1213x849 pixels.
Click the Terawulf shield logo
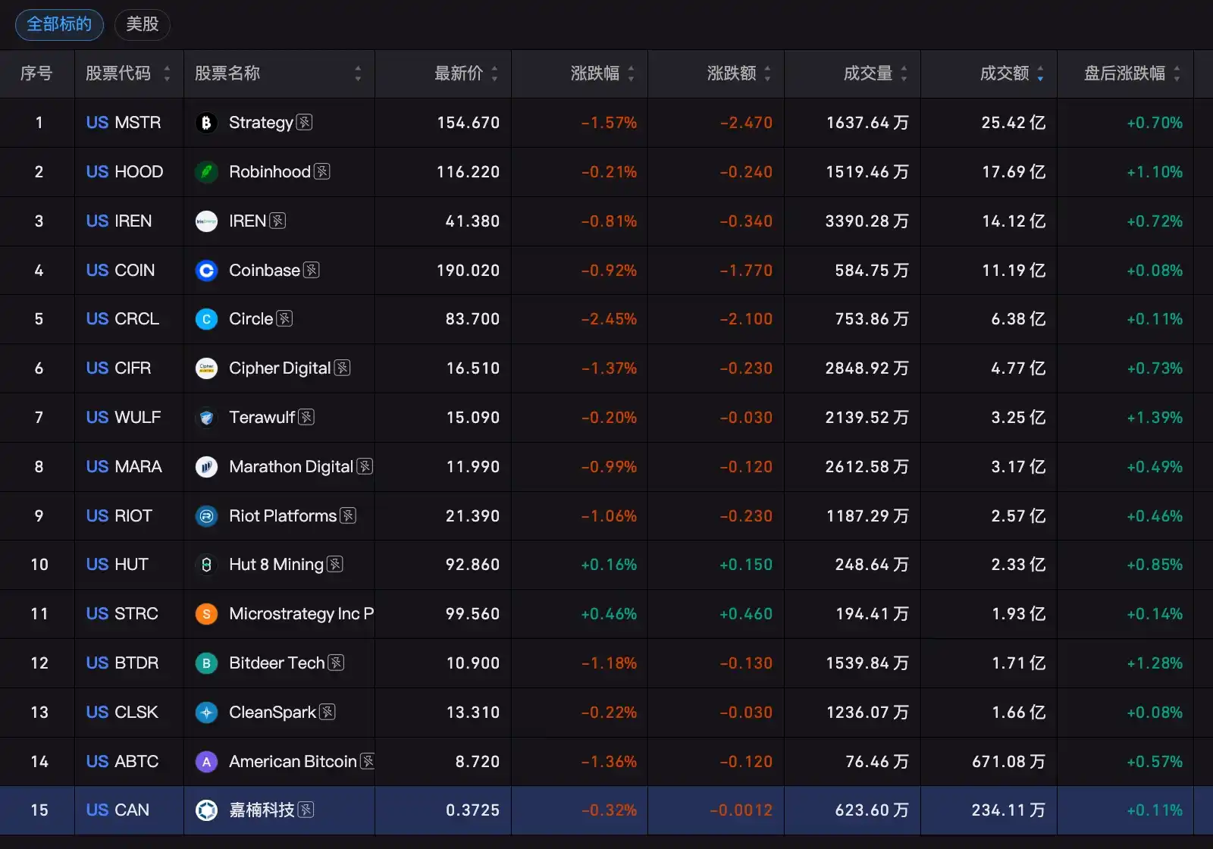[206, 418]
